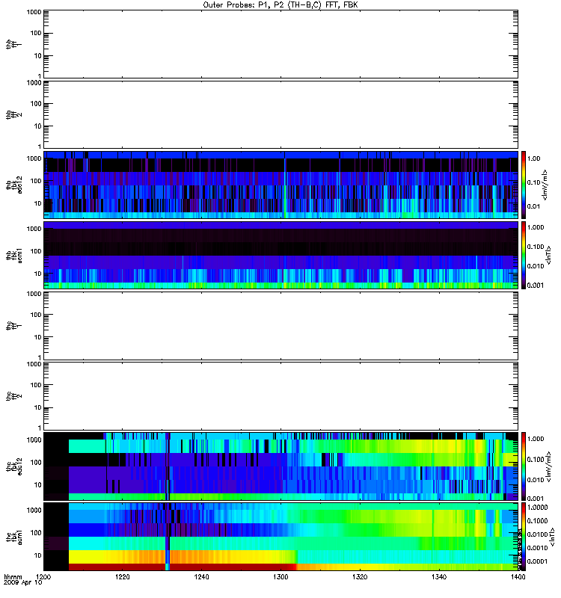The image size is (561, 598).
Task: Click the '1300' time axis label
Action: pos(281,577)
